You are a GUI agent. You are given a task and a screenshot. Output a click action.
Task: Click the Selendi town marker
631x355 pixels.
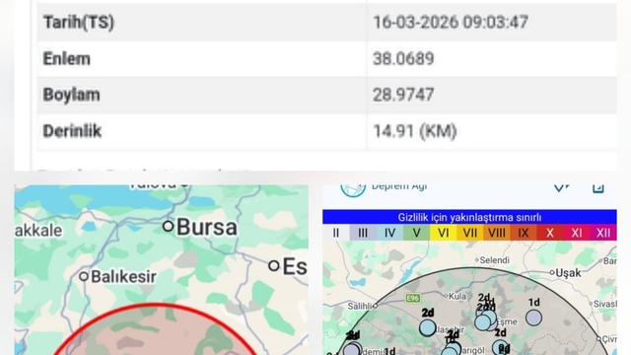point(477,260)
